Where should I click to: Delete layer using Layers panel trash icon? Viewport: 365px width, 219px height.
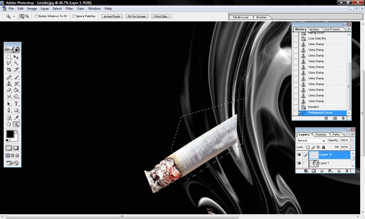click(x=347, y=171)
